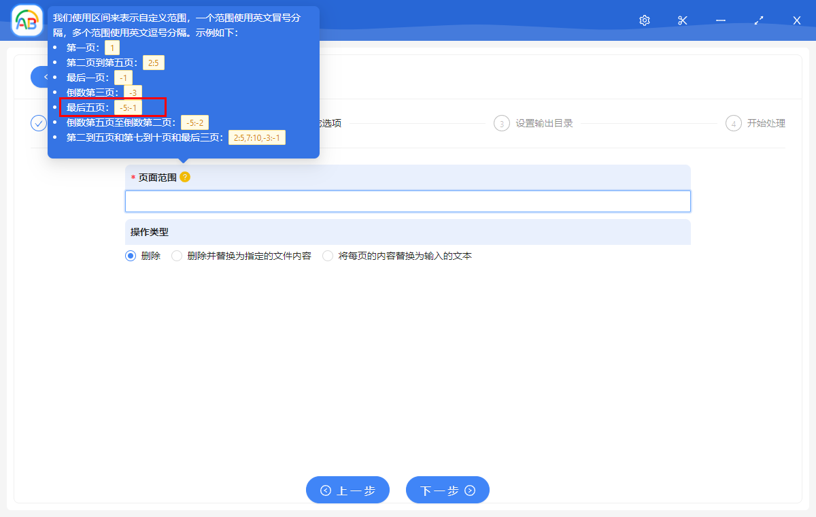Select 将每页的内容替换为输入的文本 option
The height and width of the screenshot is (517, 816).
tap(328, 255)
